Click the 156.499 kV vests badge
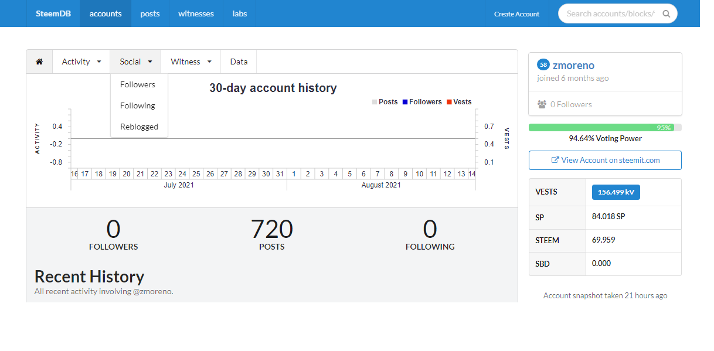This screenshot has height=351, width=714. (616, 192)
